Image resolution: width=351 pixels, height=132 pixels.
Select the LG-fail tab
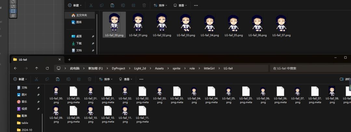pos(37,60)
